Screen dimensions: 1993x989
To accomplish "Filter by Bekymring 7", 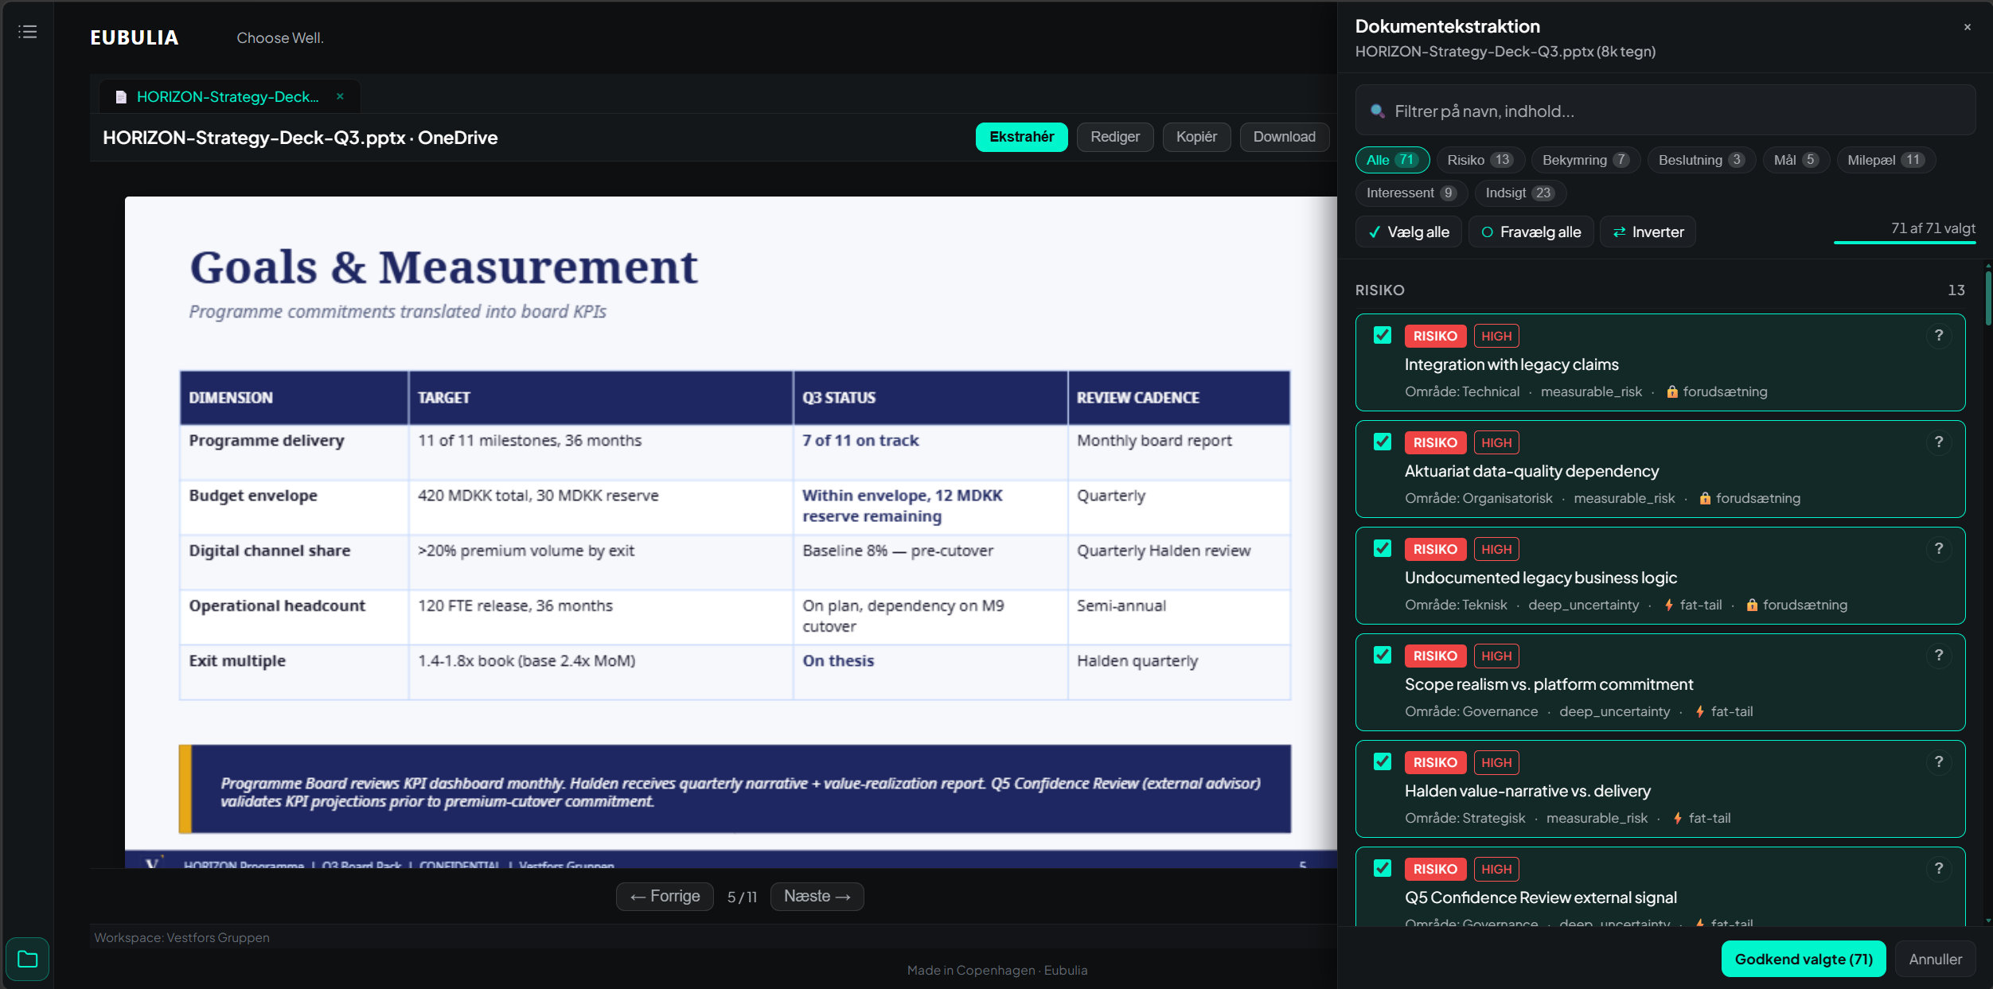I will click(1585, 160).
